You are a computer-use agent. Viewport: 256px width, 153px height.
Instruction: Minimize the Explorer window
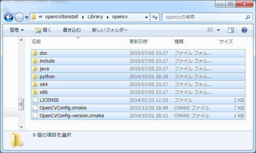(x=220, y=4)
